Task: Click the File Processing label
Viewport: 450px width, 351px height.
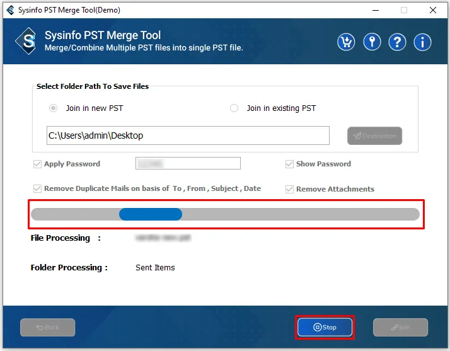Action: [66, 238]
